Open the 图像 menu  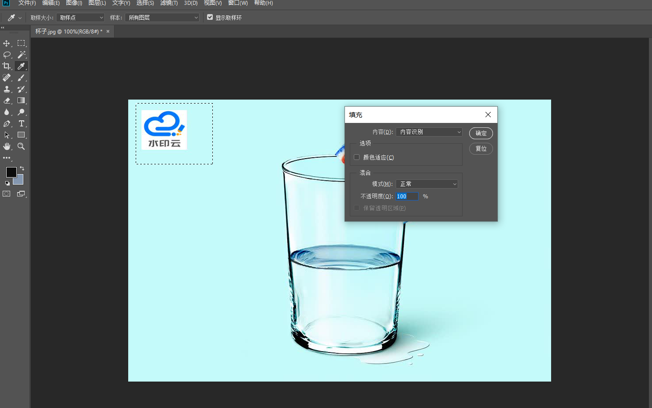tap(74, 3)
